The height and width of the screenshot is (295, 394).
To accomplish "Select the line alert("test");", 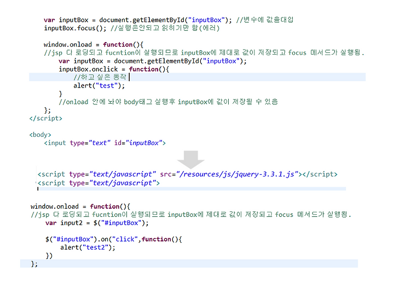I will [99, 86].
